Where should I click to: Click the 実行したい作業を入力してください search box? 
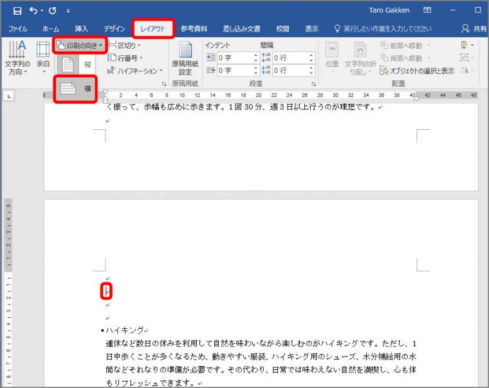(x=383, y=29)
